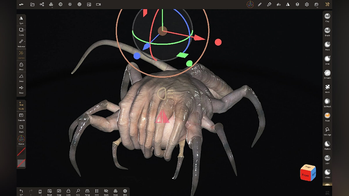Switch World gizmo orientation
Viewport: 349px width, 196px height.
[21, 105]
